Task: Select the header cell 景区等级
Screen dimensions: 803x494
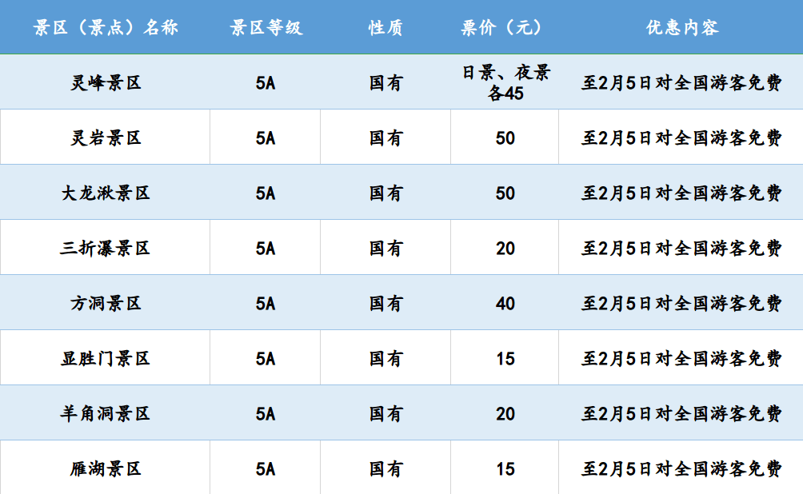Action: 266,27
